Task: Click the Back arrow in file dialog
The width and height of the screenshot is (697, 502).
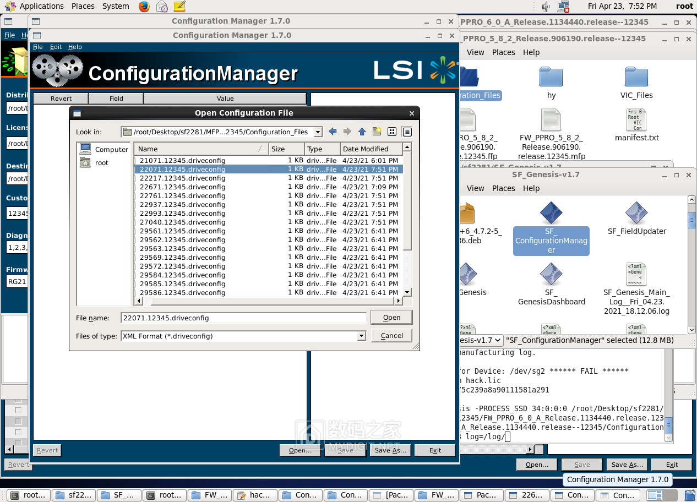Action: tap(333, 132)
